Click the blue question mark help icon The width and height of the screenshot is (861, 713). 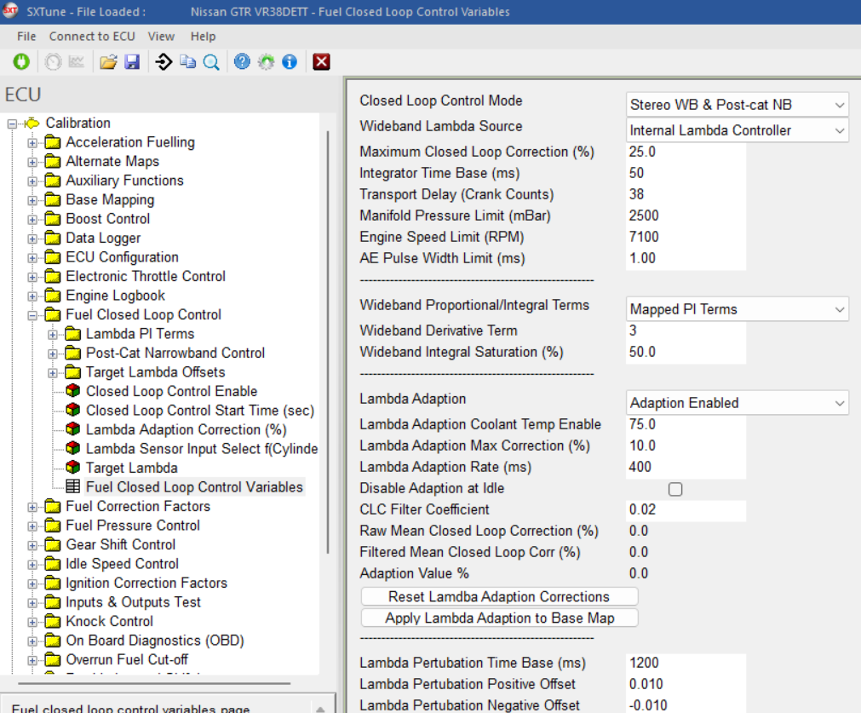coord(242,61)
